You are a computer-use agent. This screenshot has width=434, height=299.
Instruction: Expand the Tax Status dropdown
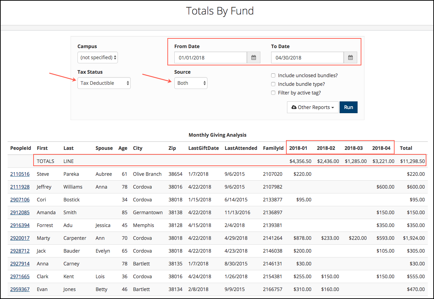click(x=104, y=83)
